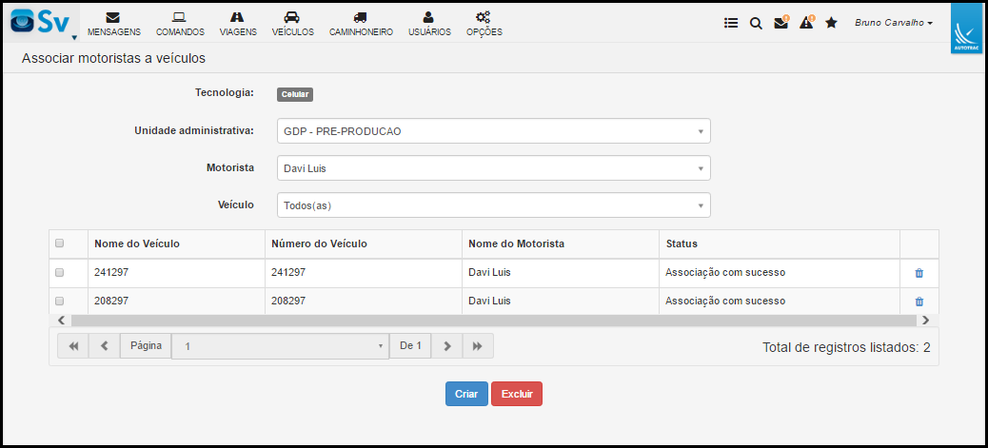Check the box for vehicle 208297

(60, 302)
